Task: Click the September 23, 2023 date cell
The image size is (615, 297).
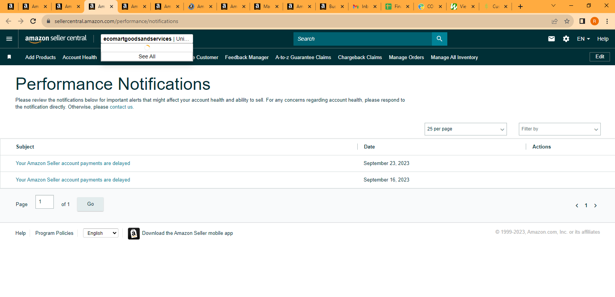Action: pyautogui.click(x=386, y=163)
